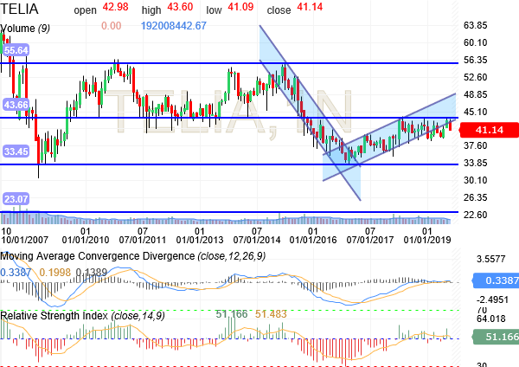Click the volume value 192008442.67
The height and width of the screenshot is (367, 519).
point(174,26)
